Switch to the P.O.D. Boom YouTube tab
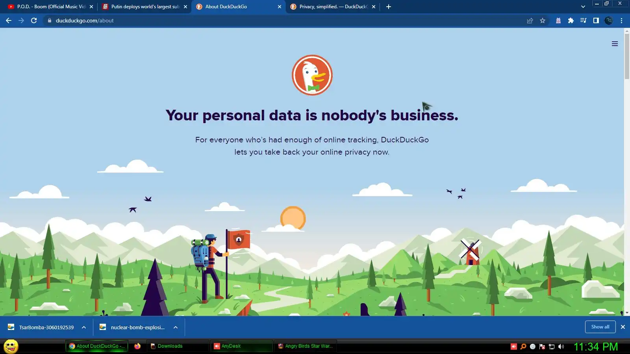 51,7
